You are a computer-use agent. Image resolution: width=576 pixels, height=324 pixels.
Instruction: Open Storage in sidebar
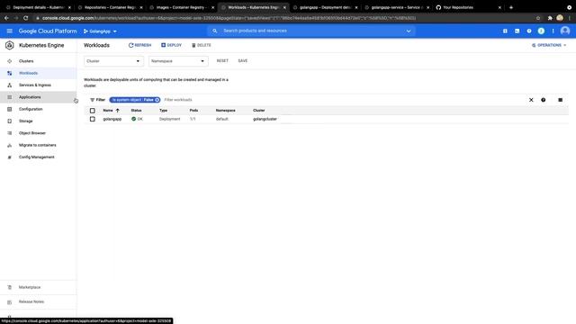38,121
